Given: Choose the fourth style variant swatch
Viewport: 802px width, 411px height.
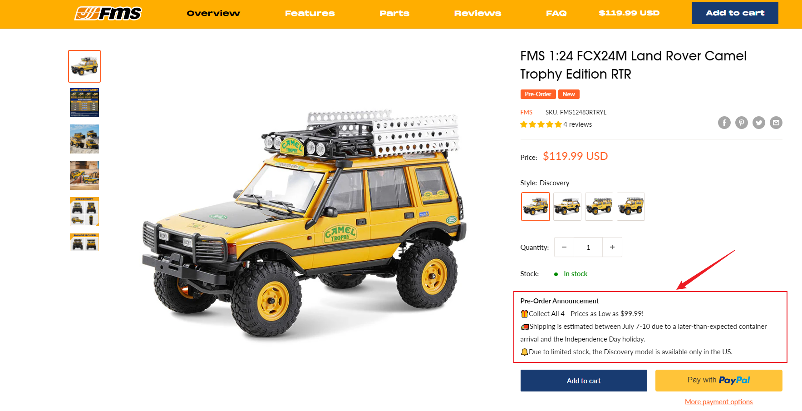Looking at the screenshot, I should click(631, 207).
